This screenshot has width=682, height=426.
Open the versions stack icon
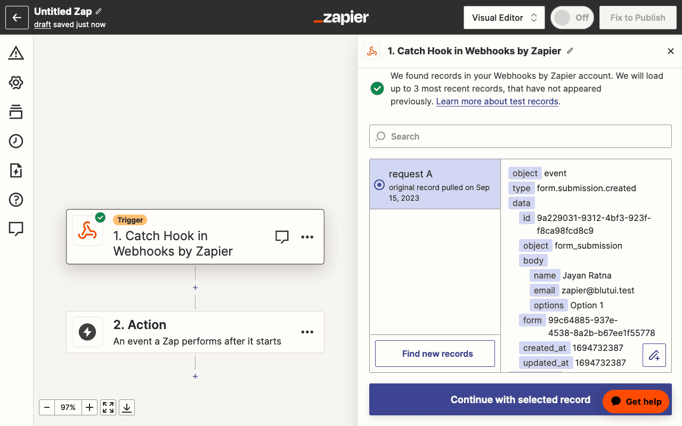coord(16,112)
